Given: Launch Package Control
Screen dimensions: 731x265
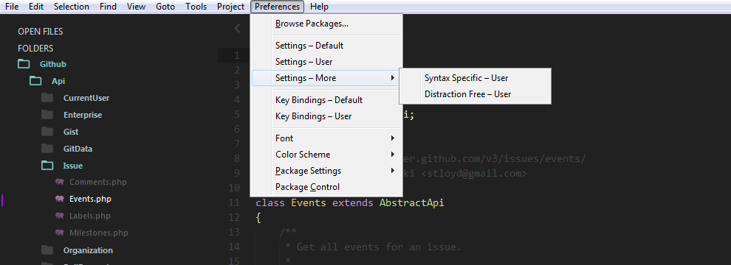Looking at the screenshot, I should pyautogui.click(x=326, y=187).
